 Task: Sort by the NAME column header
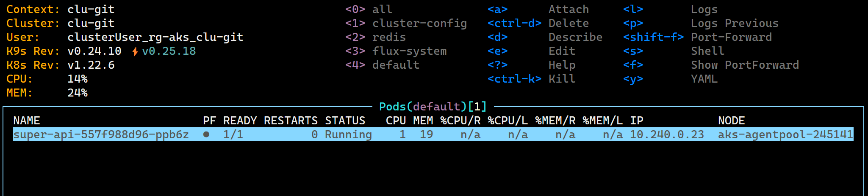coord(27,121)
